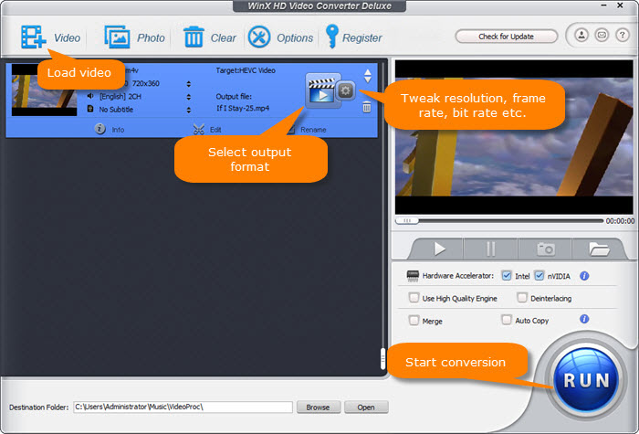The width and height of the screenshot is (639, 434).
Task: Open the Edit scissors tool
Action: (x=207, y=130)
